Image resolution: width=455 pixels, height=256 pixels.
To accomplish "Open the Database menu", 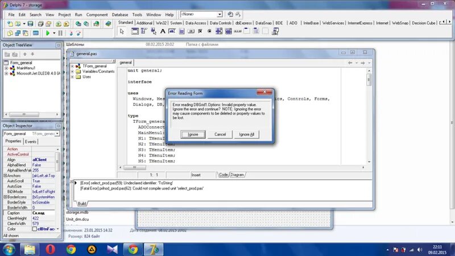I will [x=120, y=15].
